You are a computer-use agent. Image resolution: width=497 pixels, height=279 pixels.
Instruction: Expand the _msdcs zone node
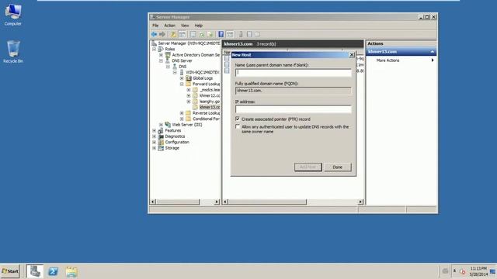click(x=189, y=90)
